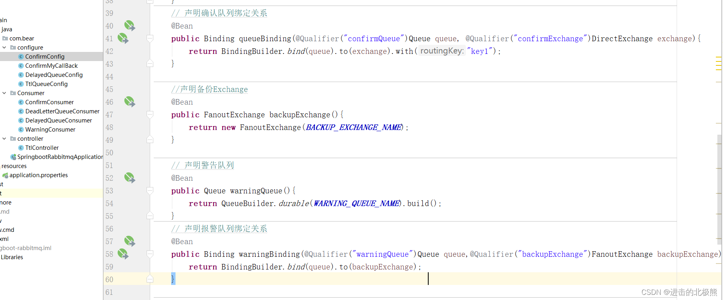Viewport: 723px width, 300px height.
Task: Select the java source folder
Action: [x=7, y=29]
